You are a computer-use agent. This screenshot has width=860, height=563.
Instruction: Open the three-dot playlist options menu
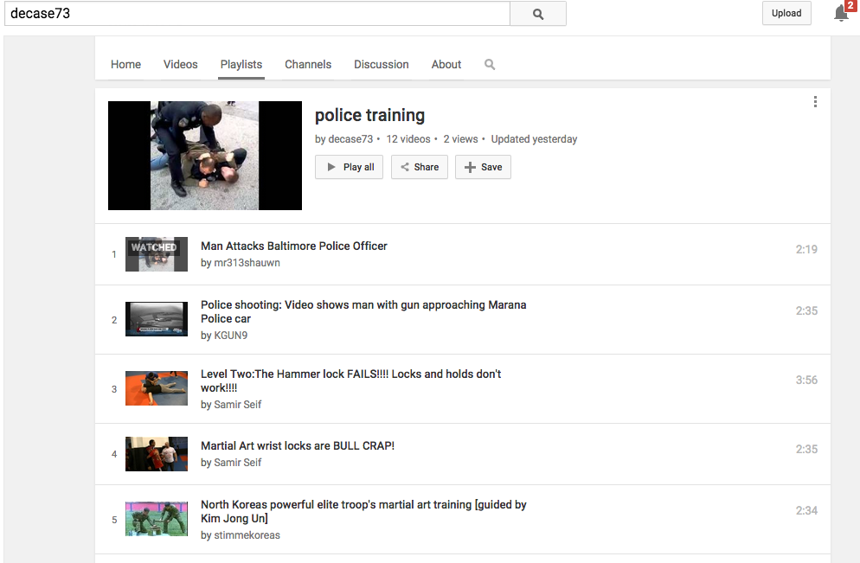[x=815, y=101]
